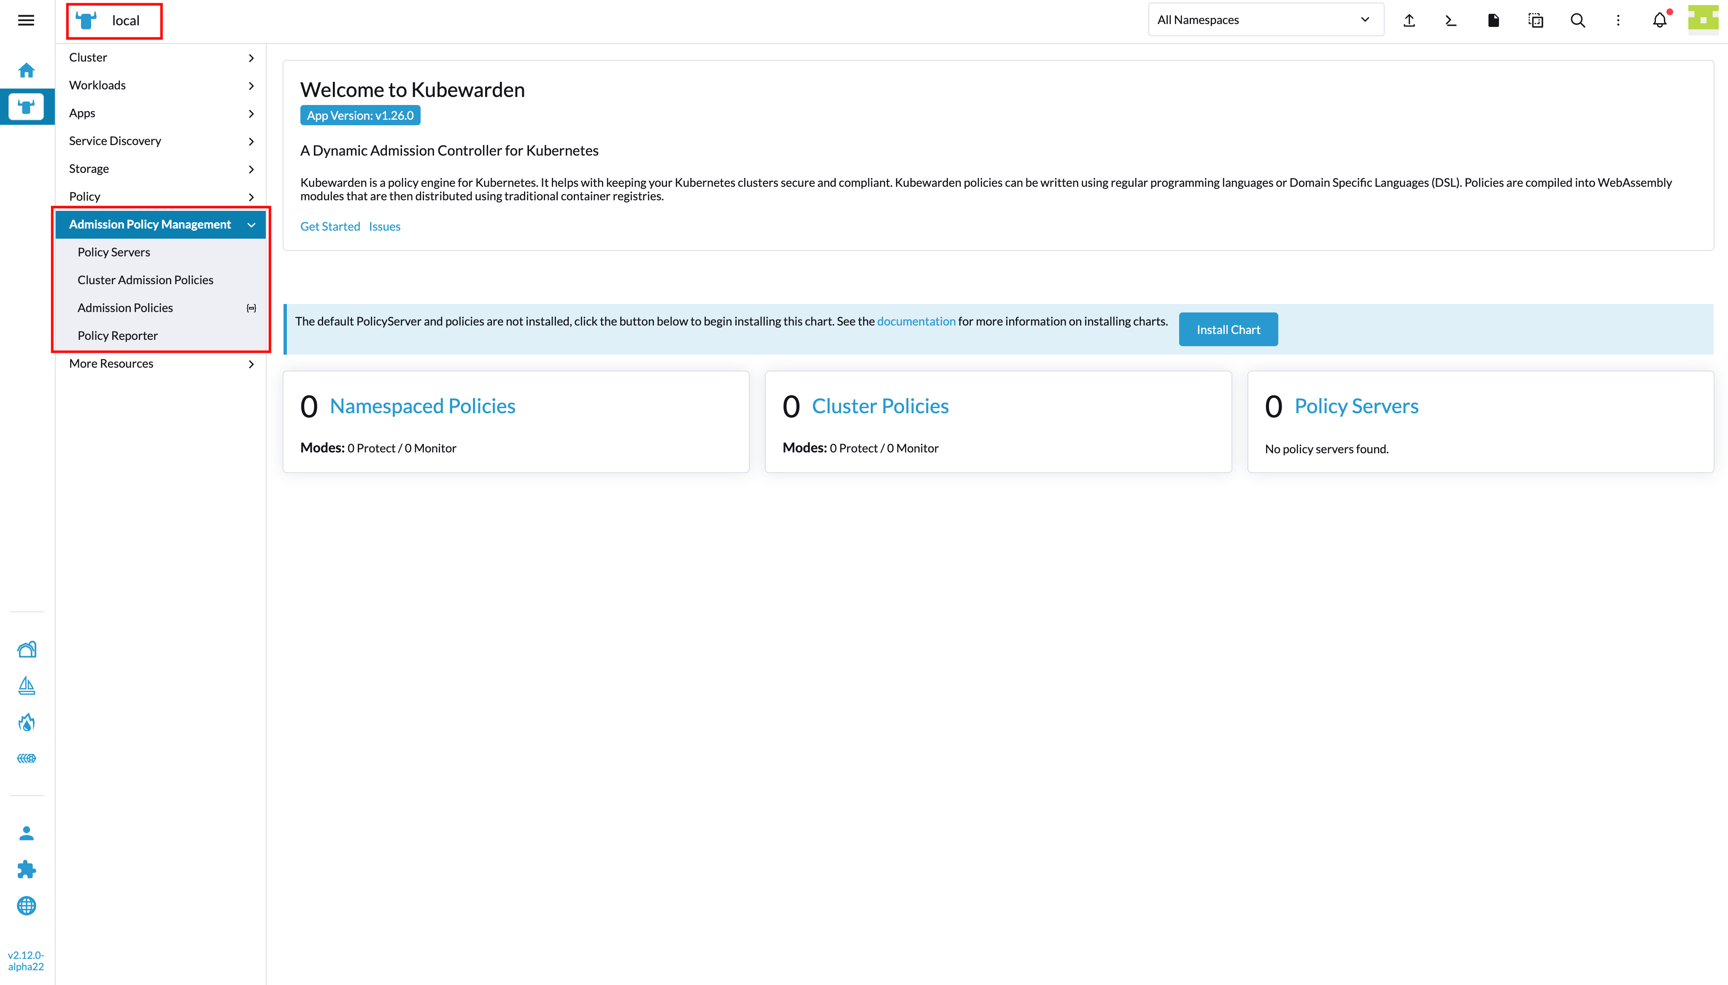
Task: Open the flame icon app in sidebar
Action: coord(27,722)
